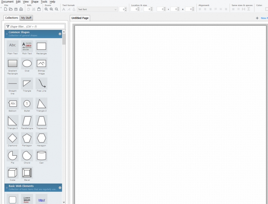Open the Text font dropdown

(x=97, y=9)
